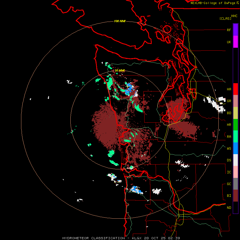
Task: Click the 20 OCT 25 date text
Action: [x=155, y=238]
